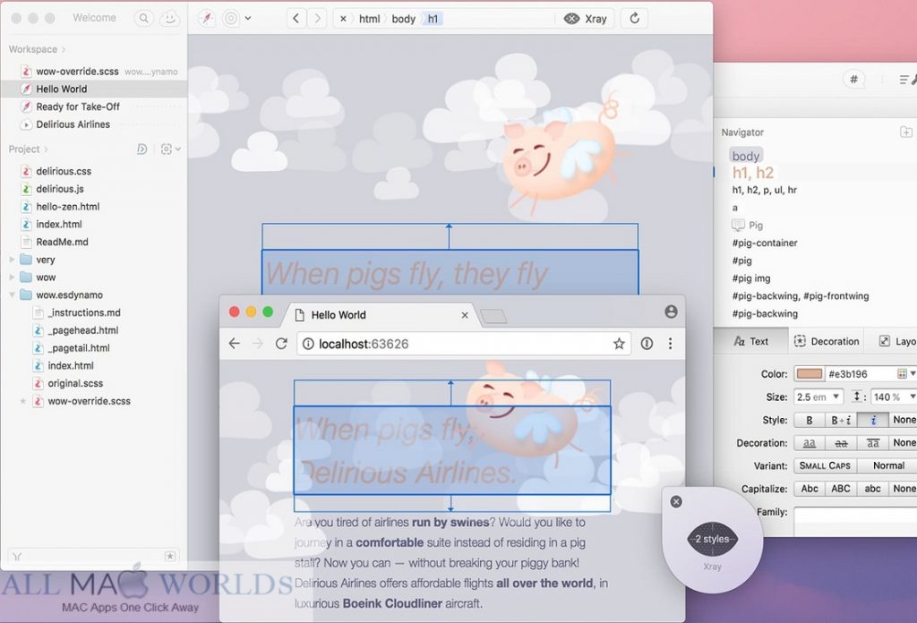Switch to the Decoration tab

(827, 341)
